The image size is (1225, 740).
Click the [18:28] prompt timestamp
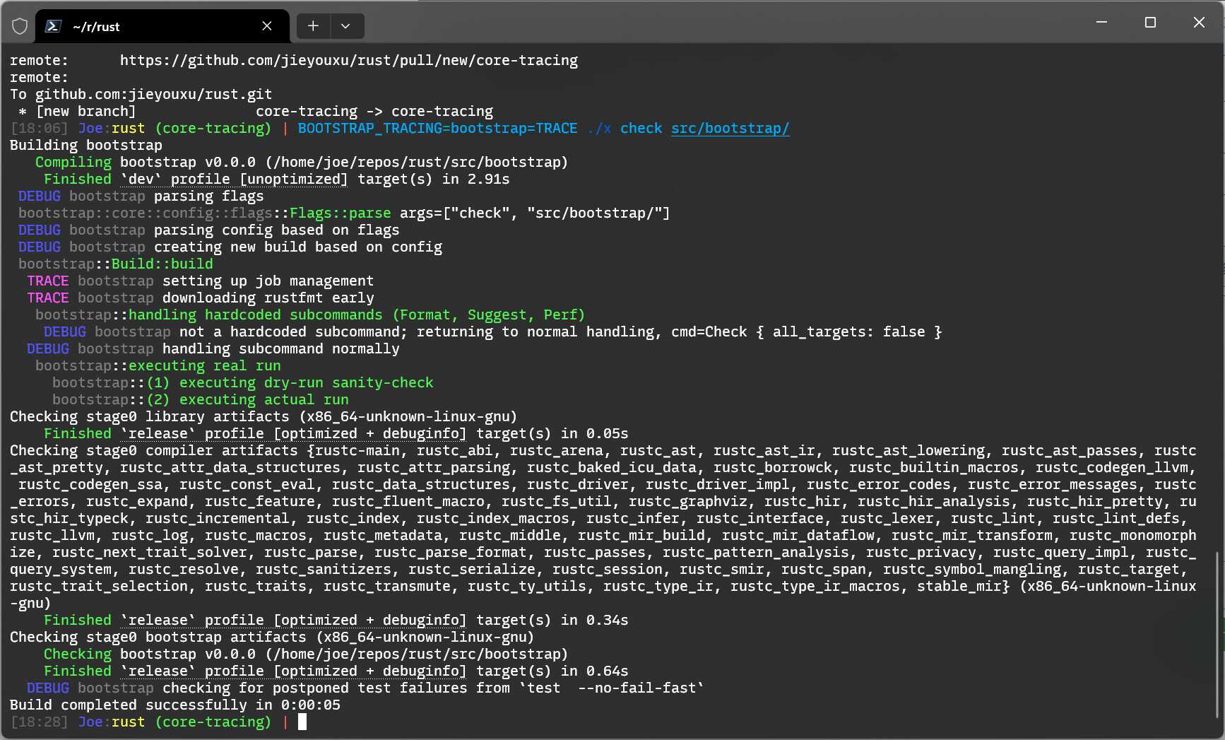click(x=39, y=722)
